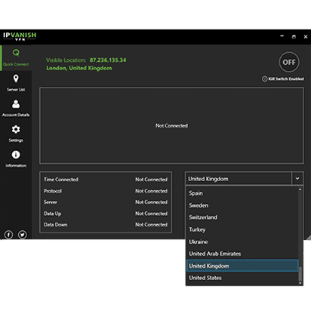Image resolution: width=311 pixels, height=314 pixels.
Task: Collapse the country dropdown with the chevron arrow
Action: pos(297,179)
